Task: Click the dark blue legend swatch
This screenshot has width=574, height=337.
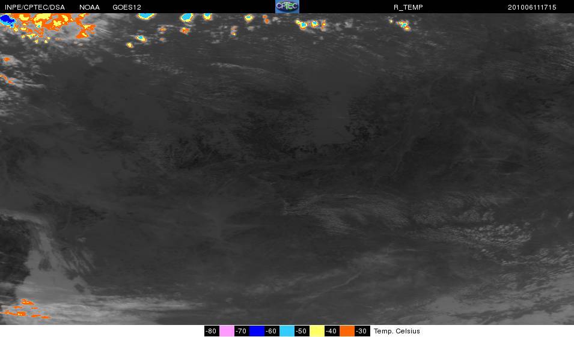Action: [257, 331]
